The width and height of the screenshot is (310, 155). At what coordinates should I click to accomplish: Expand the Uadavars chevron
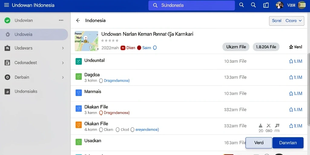tap(63, 48)
